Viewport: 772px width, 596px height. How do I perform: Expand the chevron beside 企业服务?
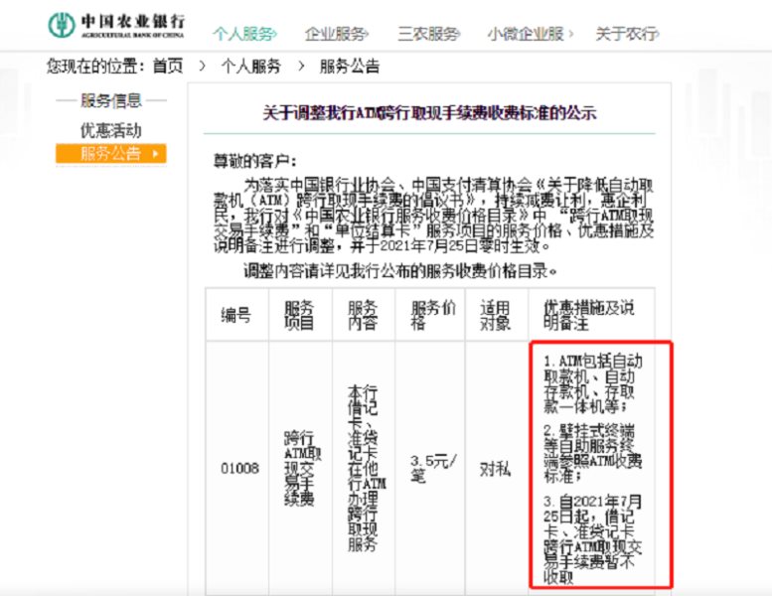(x=371, y=34)
